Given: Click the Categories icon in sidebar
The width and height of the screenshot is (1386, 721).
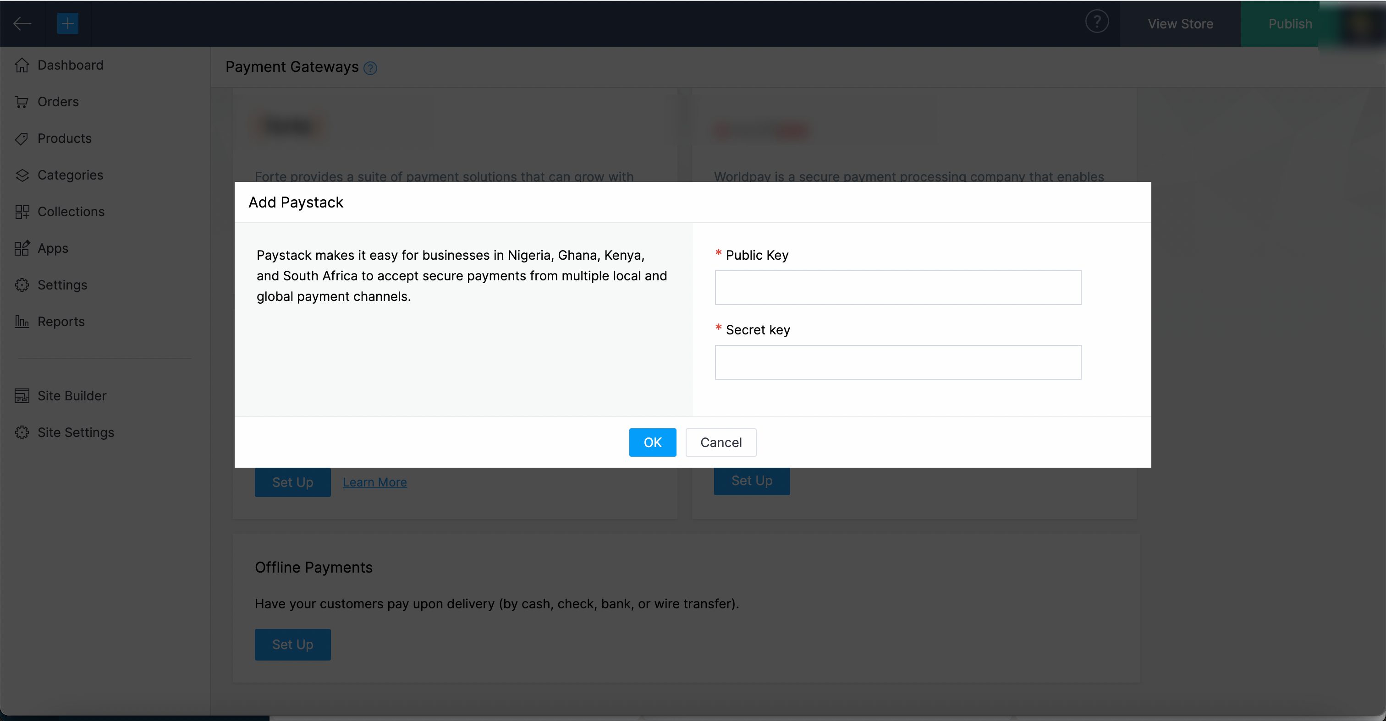Looking at the screenshot, I should 22,175.
